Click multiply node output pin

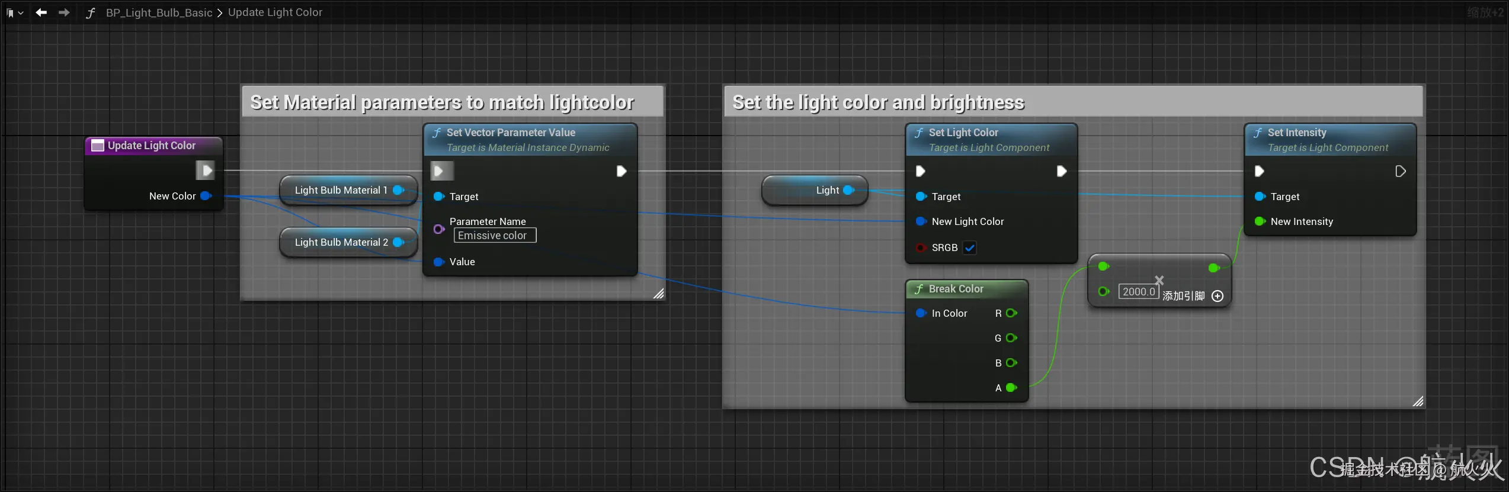[x=1214, y=268]
